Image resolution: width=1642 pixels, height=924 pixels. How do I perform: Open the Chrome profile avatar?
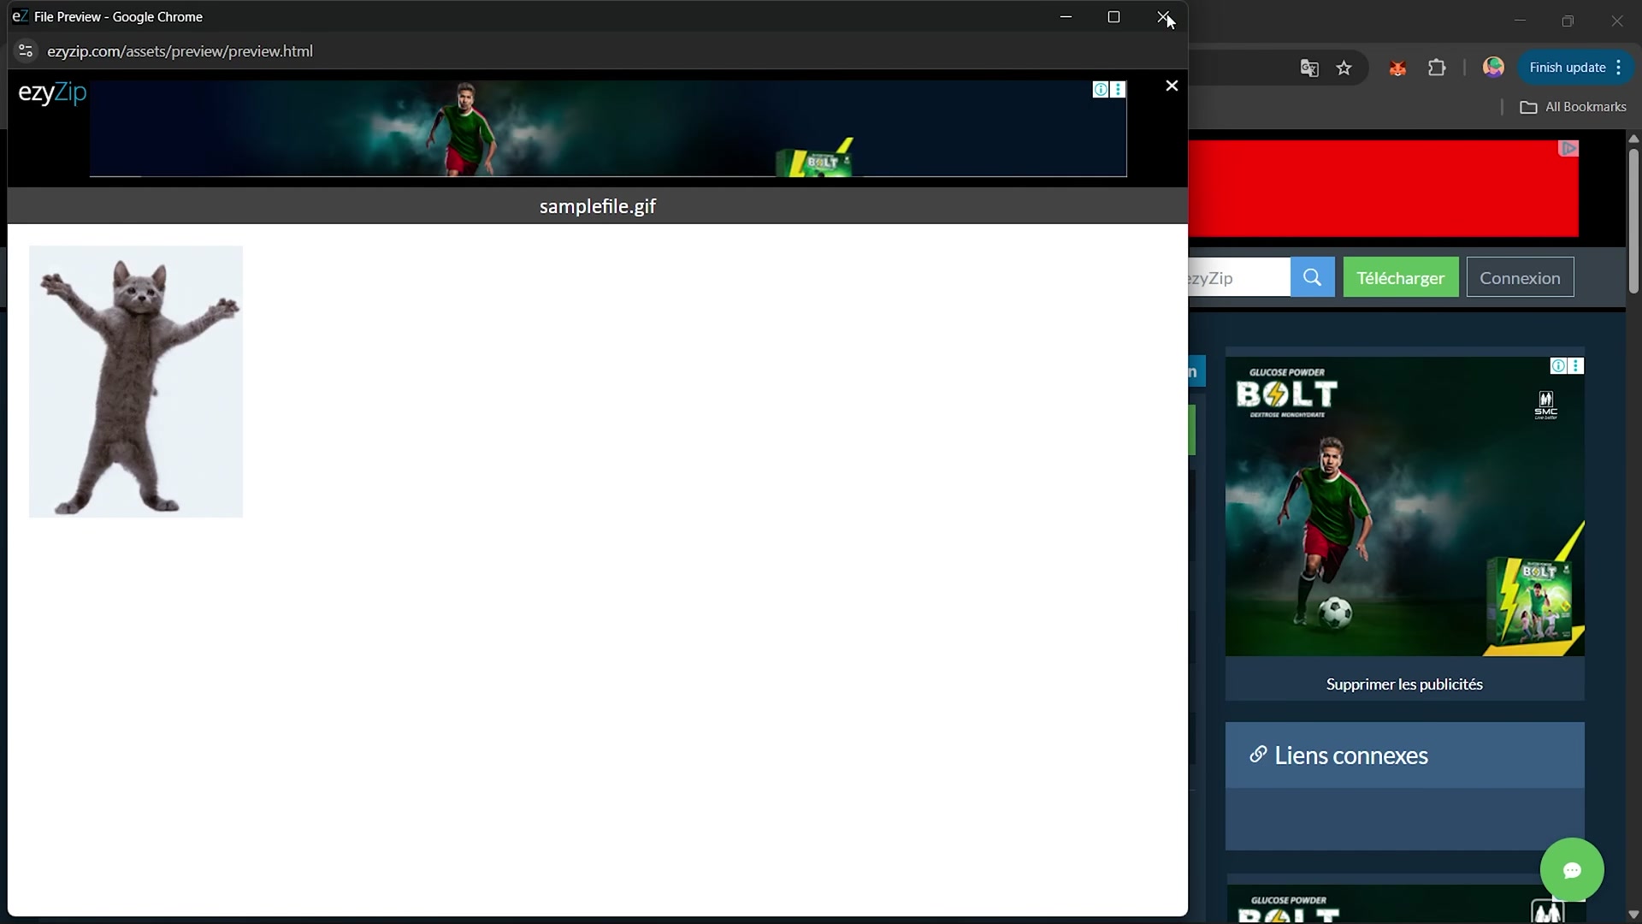coord(1493,68)
